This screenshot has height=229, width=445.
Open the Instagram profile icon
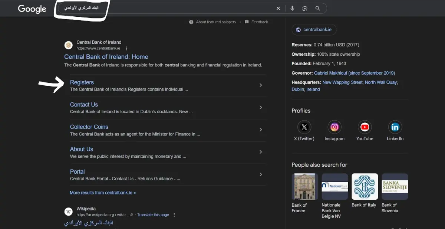click(334, 127)
